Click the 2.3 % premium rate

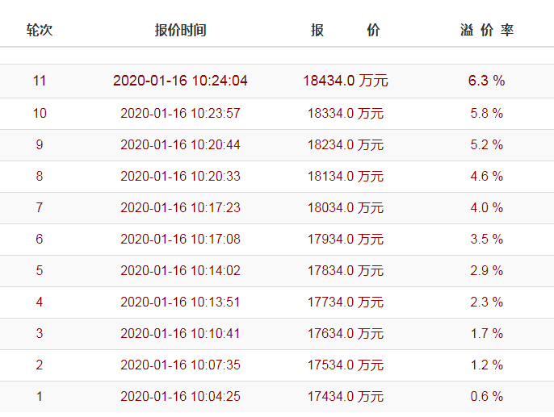(x=486, y=302)
